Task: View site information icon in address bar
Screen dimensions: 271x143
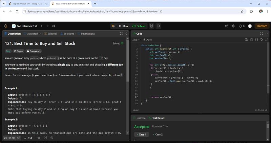Action: (25, 12)
